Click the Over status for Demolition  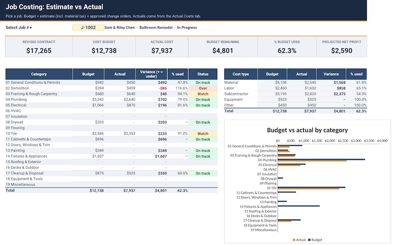(x=203, y=88)
